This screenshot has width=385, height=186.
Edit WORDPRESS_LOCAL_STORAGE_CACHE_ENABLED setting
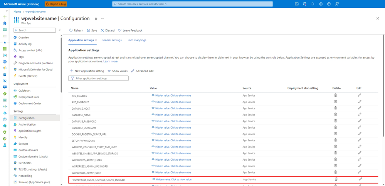[360, 179]
